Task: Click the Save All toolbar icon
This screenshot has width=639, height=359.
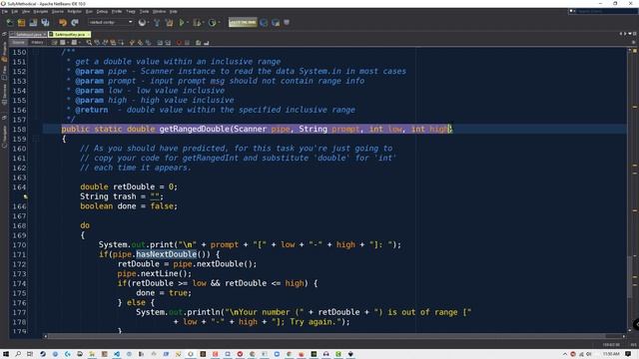Action: coord(45,22)
